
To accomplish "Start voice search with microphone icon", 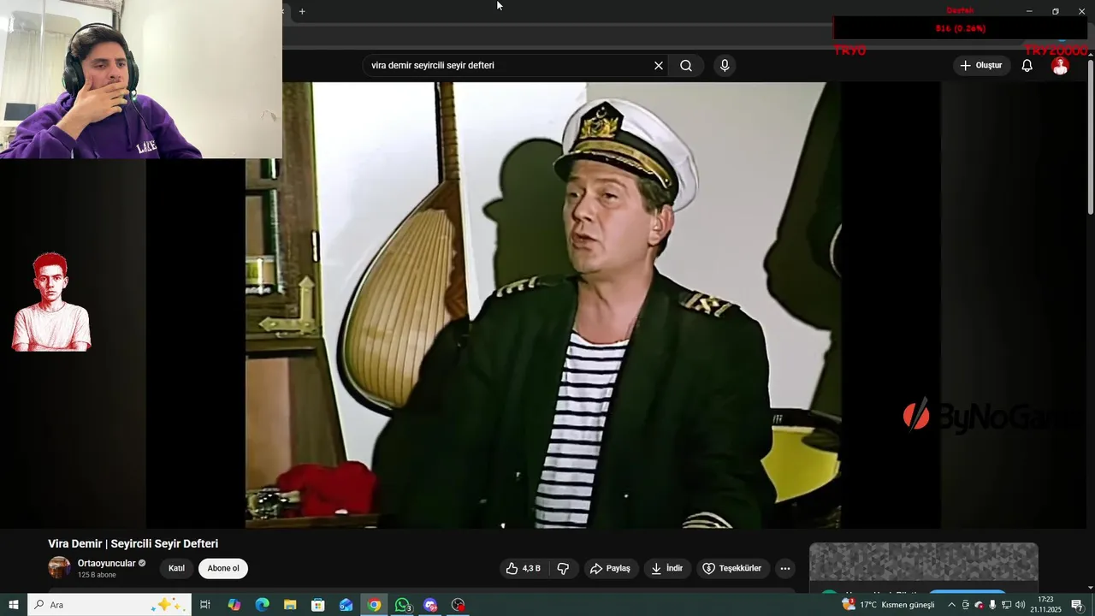I will [725, 66].
